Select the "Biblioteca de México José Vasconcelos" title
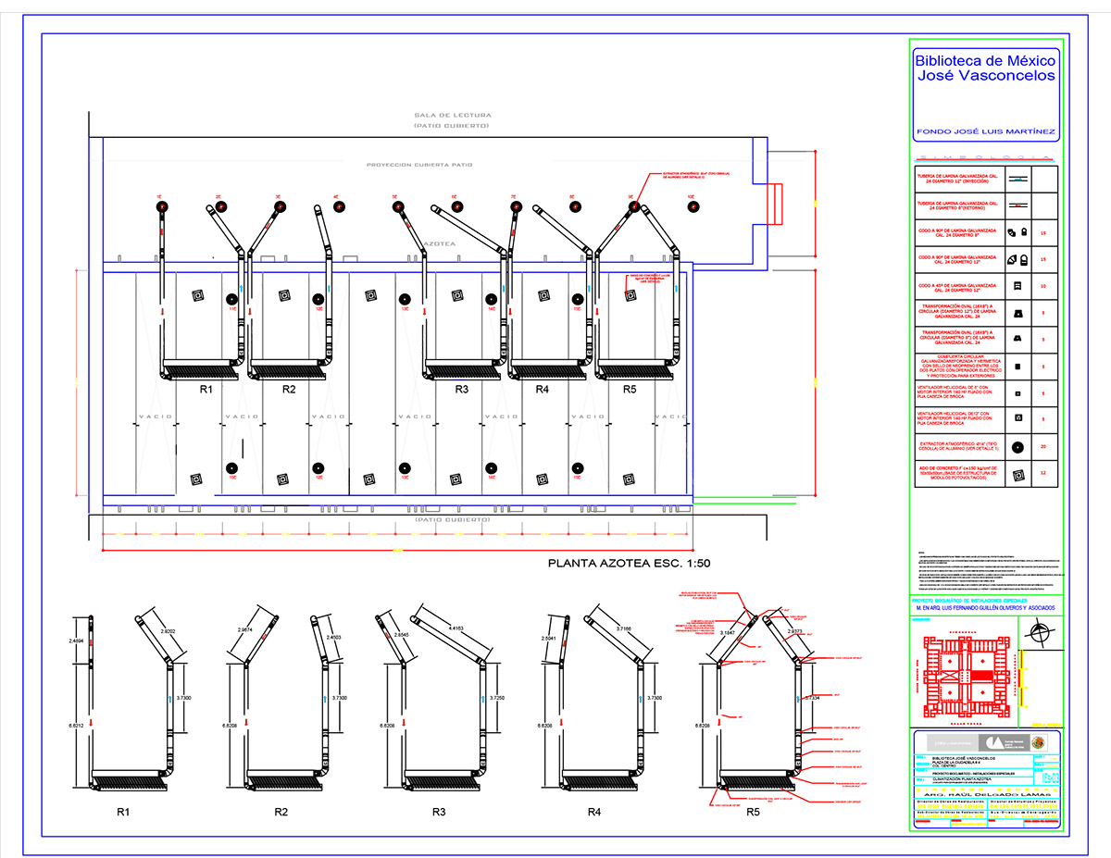The image size is (1111, 858). [x=985, y=68]
